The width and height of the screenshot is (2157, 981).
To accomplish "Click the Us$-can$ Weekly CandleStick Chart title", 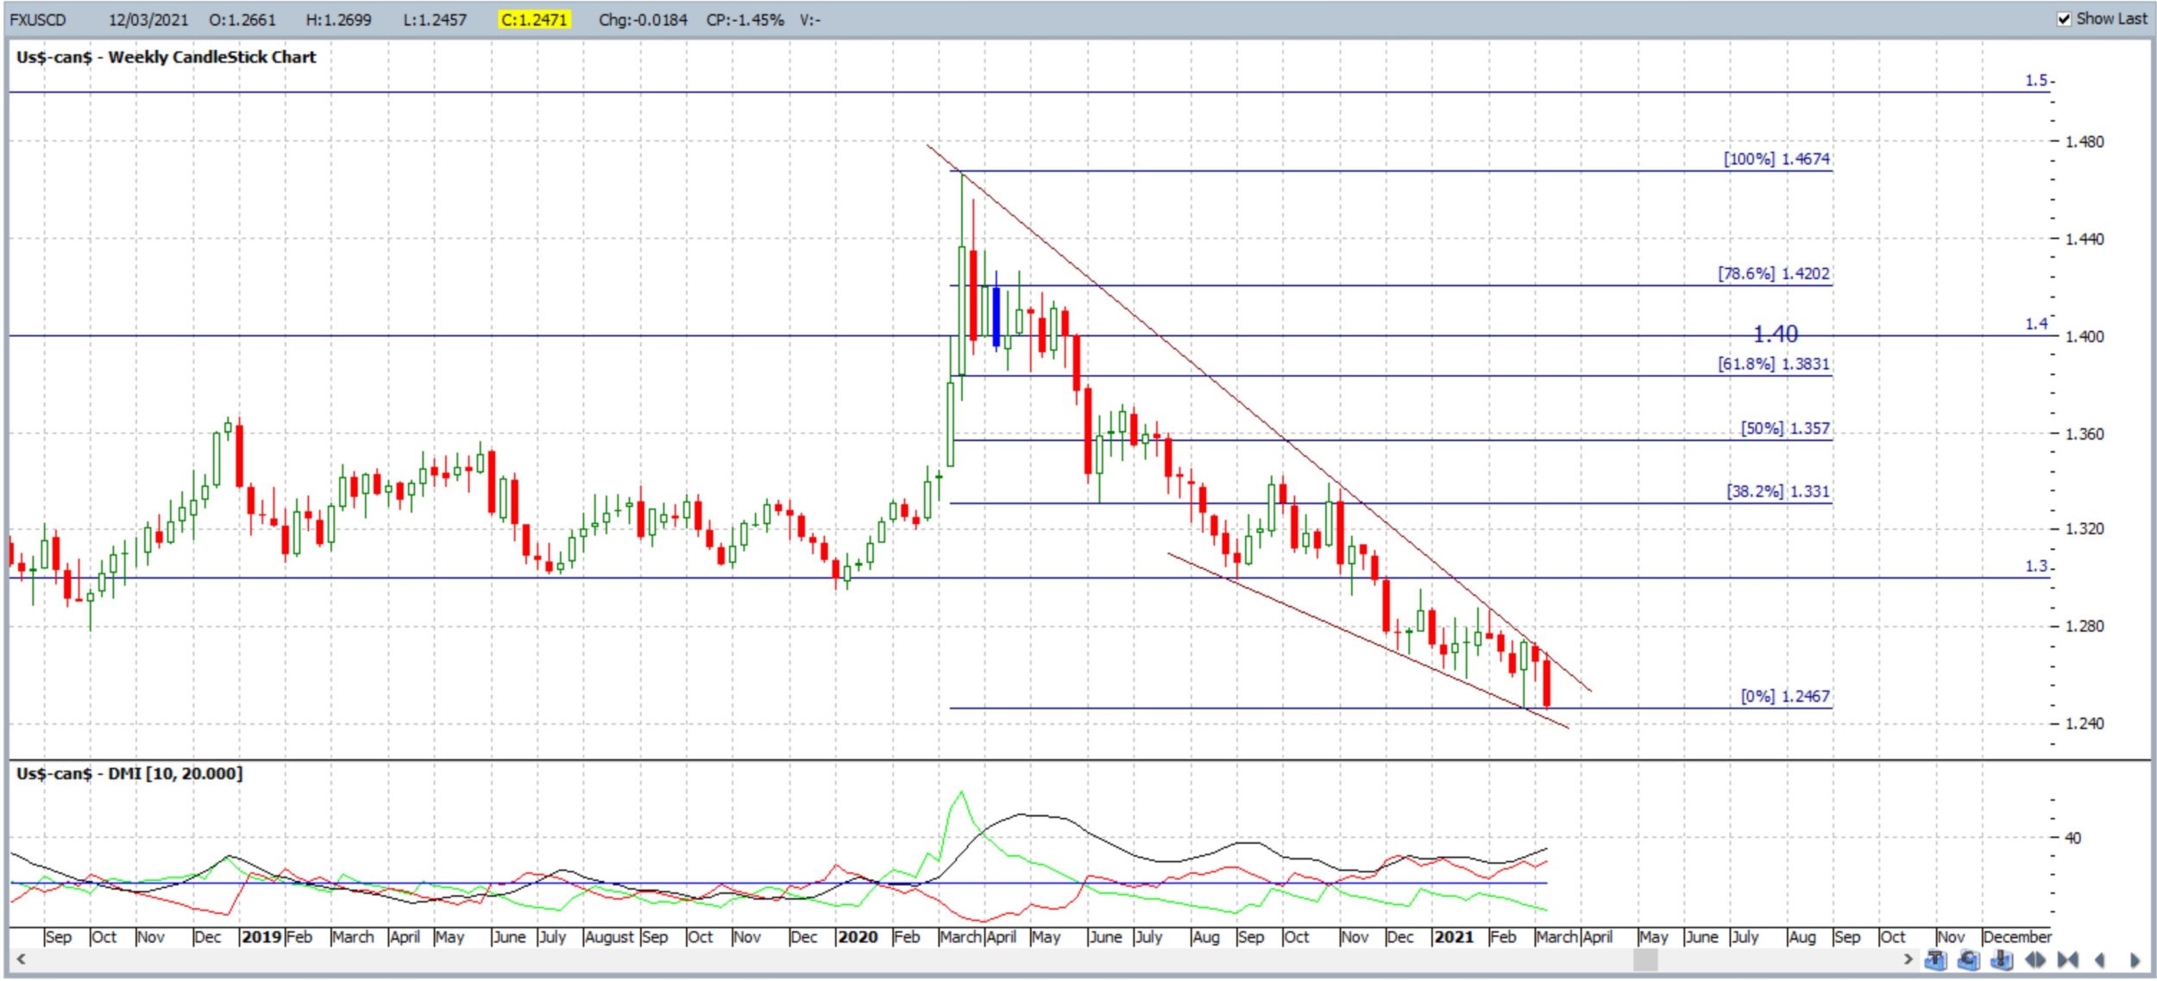I will pos(166,57).
